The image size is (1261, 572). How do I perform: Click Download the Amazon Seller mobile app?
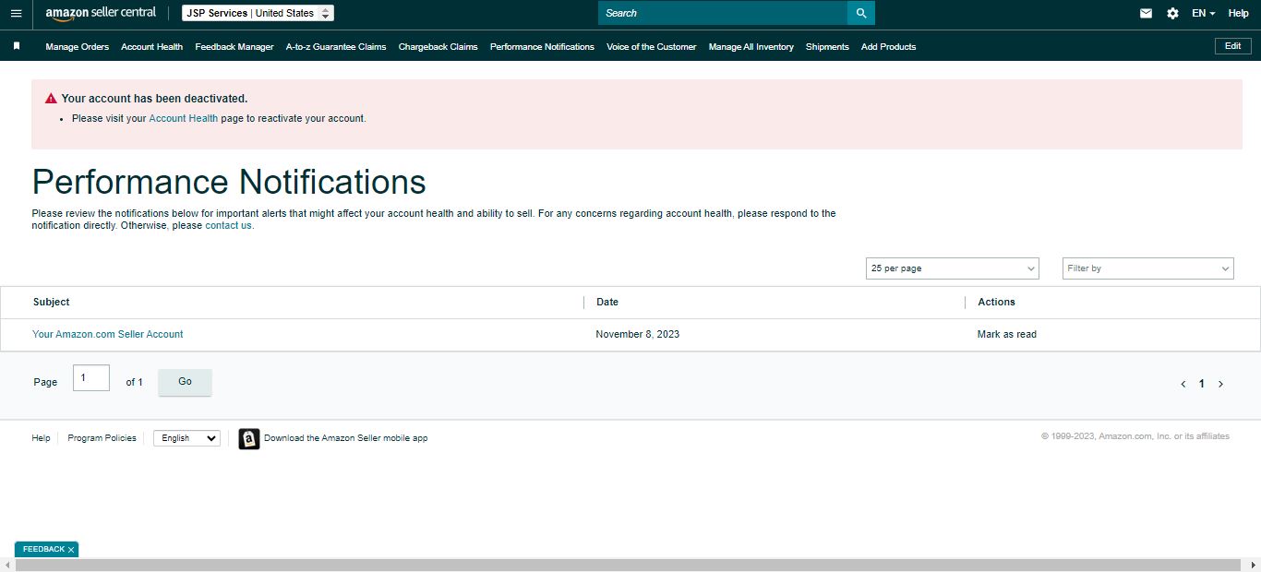coord(345,438)
